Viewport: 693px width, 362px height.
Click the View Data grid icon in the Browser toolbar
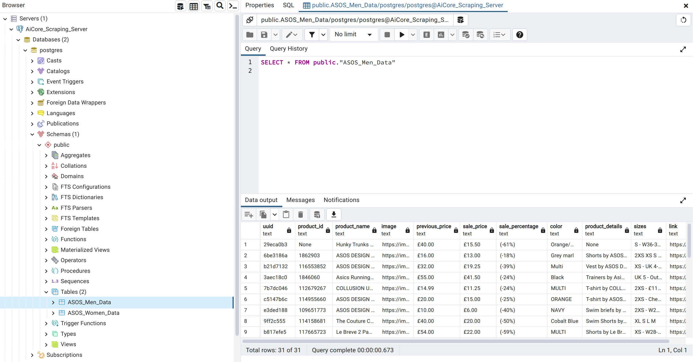[x=194, y=6]
